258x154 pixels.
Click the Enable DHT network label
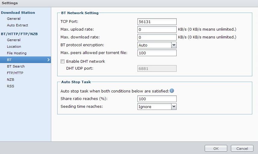pos(86,62)
